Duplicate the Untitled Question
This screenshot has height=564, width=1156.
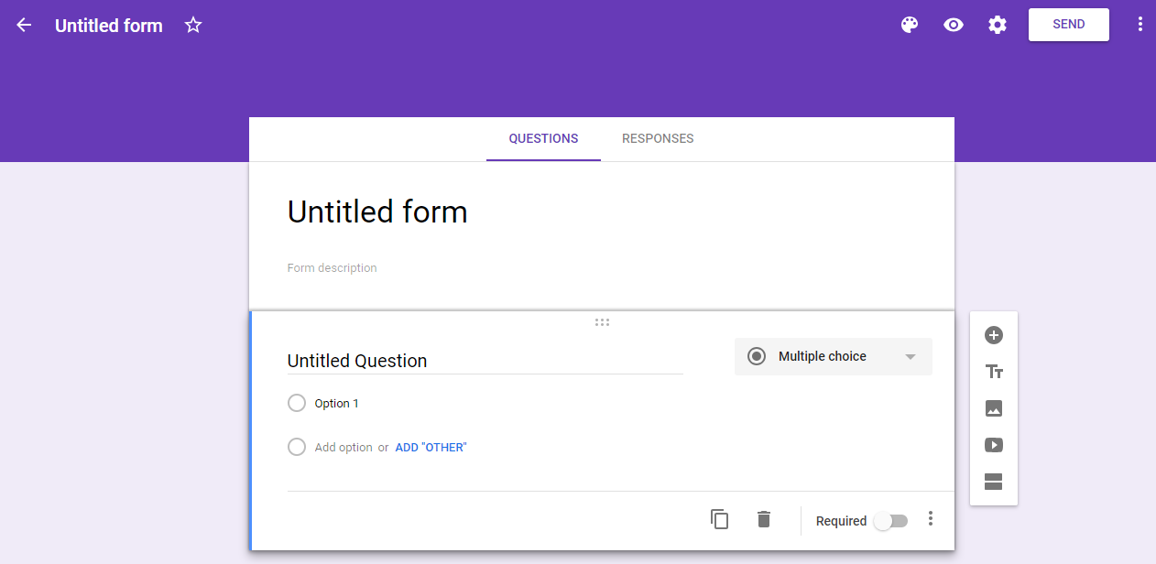tap(720, 519)
